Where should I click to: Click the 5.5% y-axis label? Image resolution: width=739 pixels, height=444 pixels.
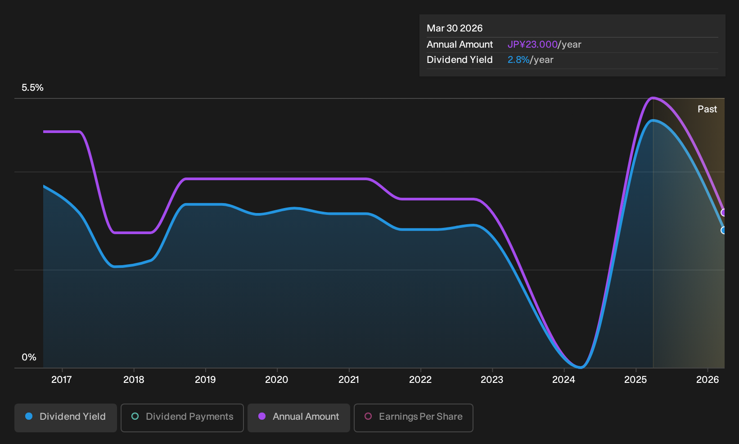click(x=32, y=88)
